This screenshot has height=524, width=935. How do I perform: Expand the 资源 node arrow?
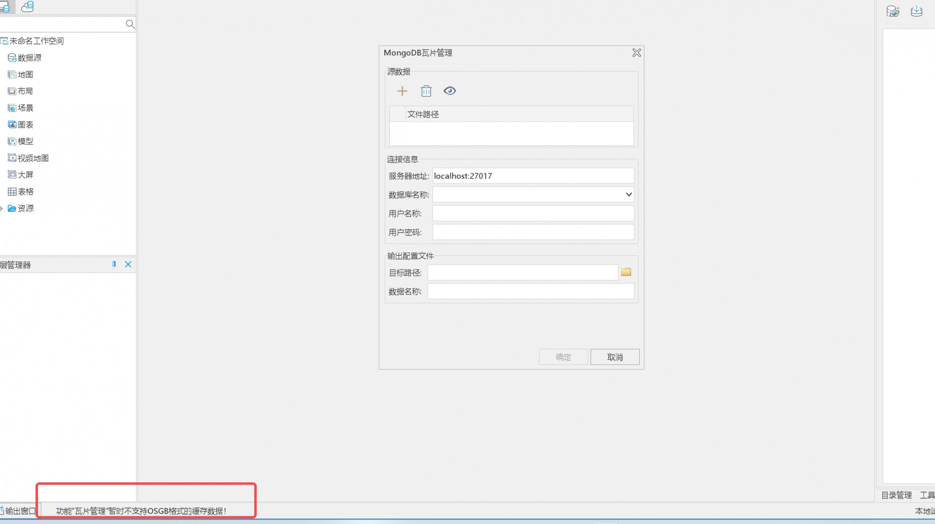[2, 209]
